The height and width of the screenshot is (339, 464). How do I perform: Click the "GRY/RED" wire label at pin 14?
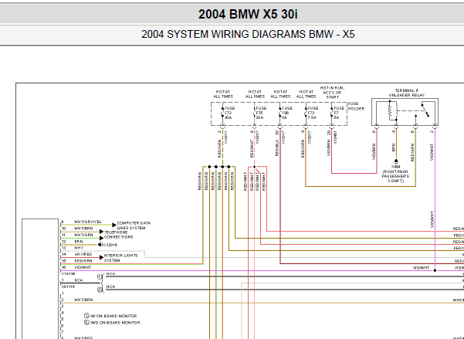pos(83,254)
